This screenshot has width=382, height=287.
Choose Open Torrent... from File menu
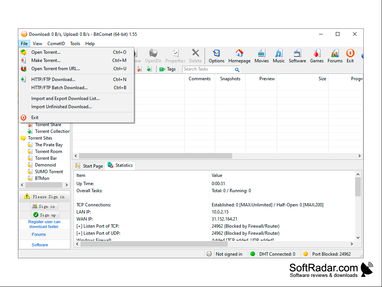point(76,52)
